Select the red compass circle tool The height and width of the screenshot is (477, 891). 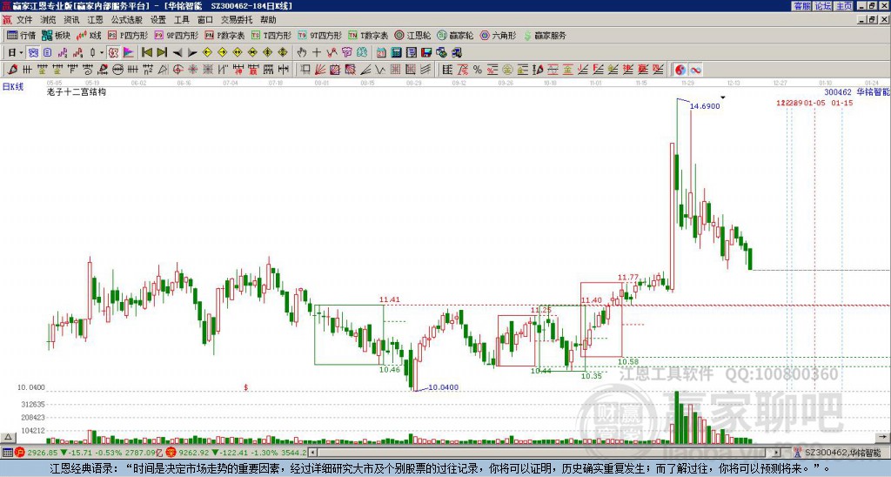pyautogui.click(x=178, y=70)
